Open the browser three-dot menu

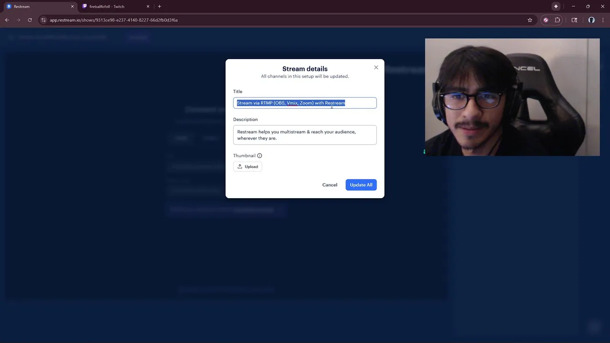pyautogui.click(x=603, y=20)
